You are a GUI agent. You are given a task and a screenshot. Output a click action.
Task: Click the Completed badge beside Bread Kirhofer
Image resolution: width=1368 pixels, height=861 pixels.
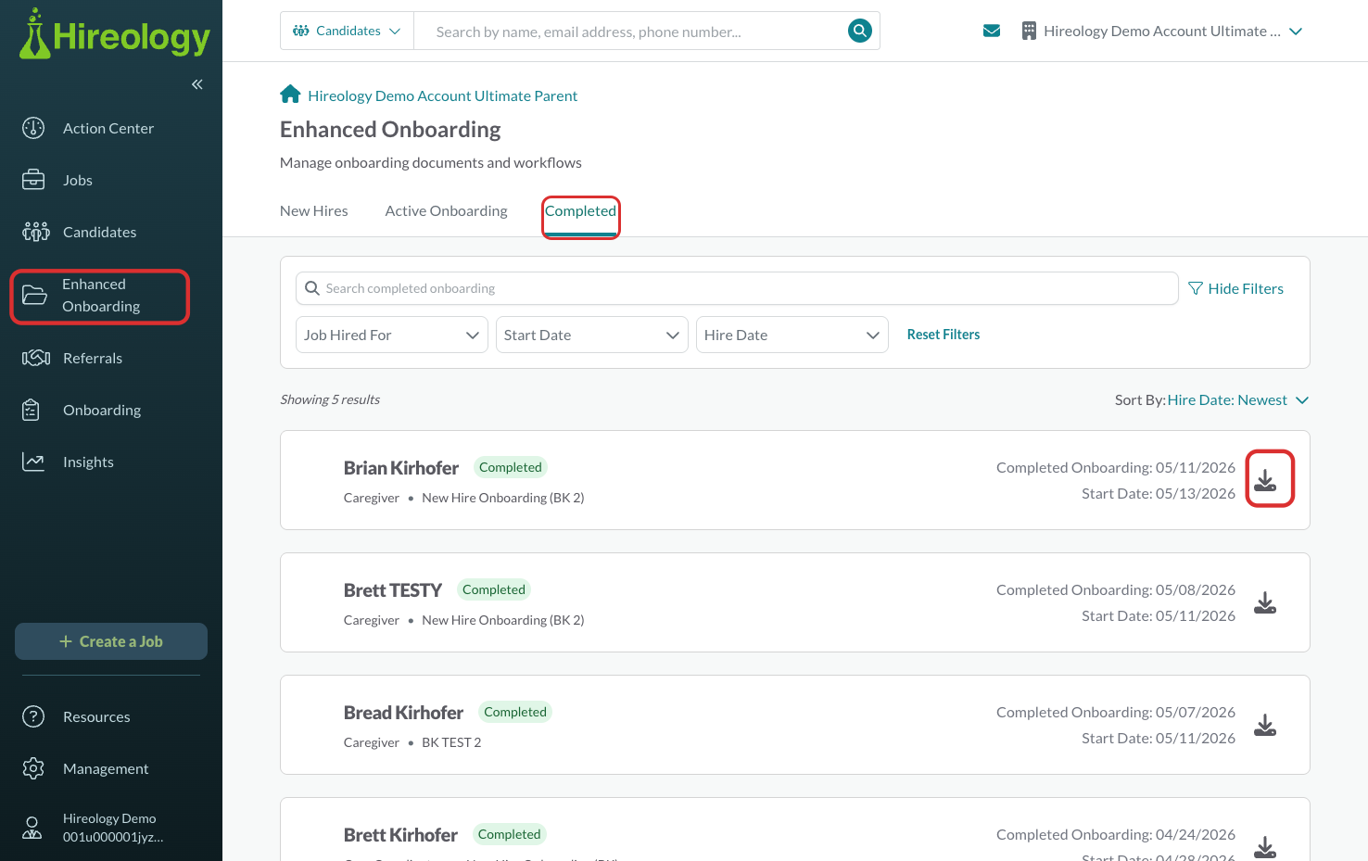515,712
